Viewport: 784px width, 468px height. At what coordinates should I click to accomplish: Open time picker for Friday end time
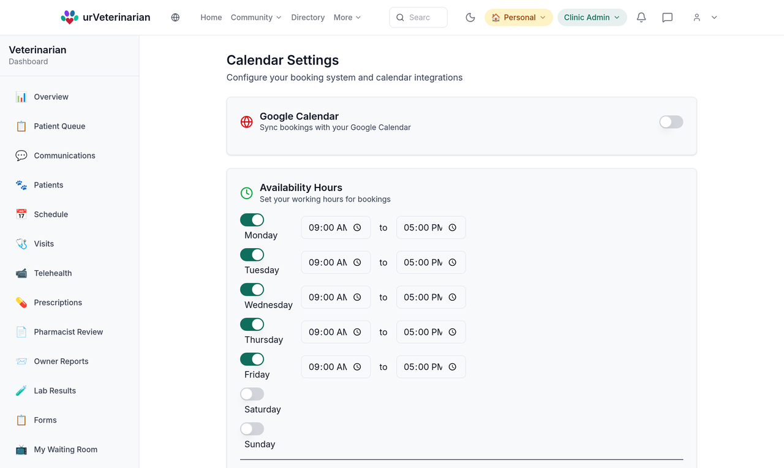pos(453,367)
